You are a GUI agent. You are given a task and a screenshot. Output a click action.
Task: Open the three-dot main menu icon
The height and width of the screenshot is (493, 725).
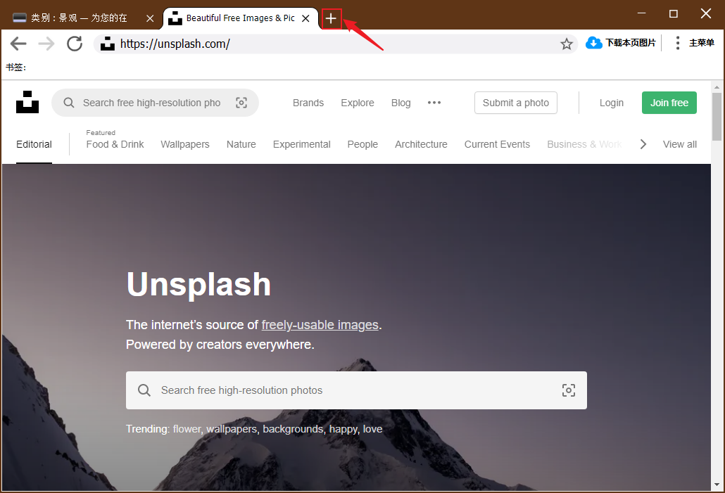click(x=677, y=43)
